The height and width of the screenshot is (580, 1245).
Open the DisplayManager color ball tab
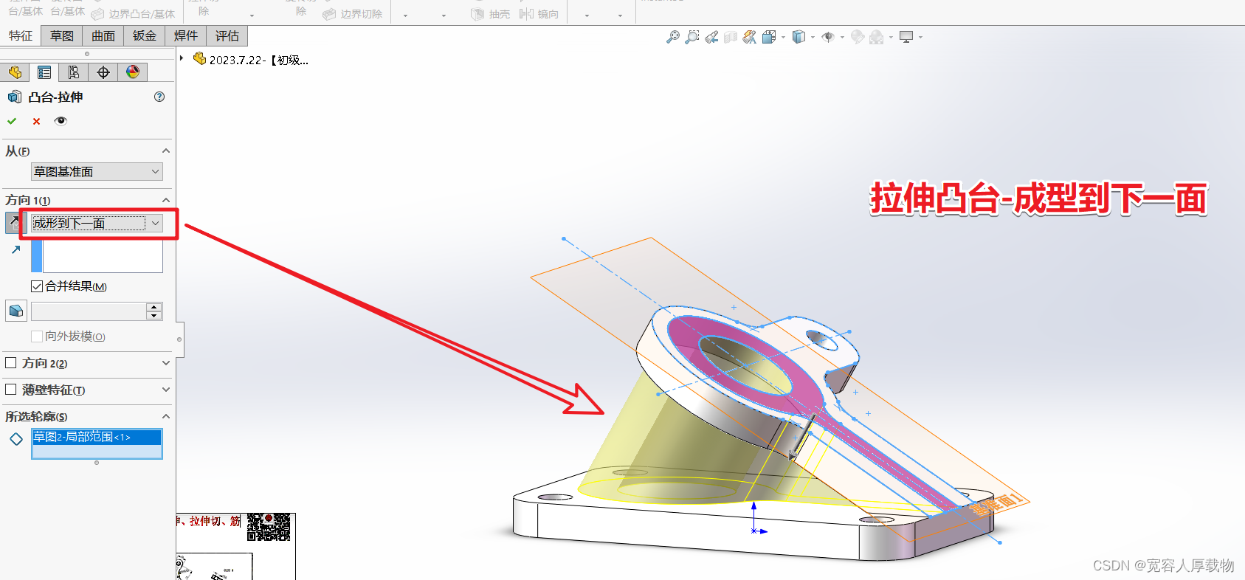coord(133,72)
